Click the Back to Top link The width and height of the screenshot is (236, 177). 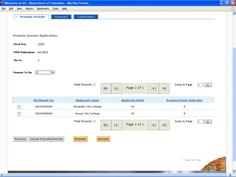pyautogui.click(x=192, y=160)
